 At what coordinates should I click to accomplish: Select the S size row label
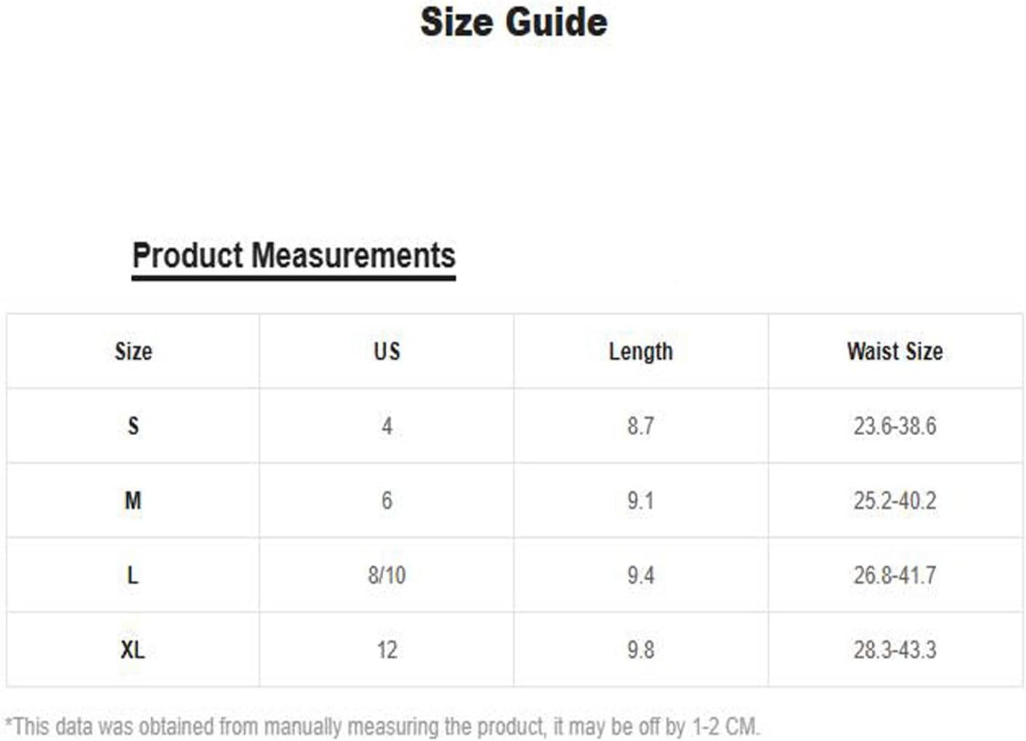133,426
